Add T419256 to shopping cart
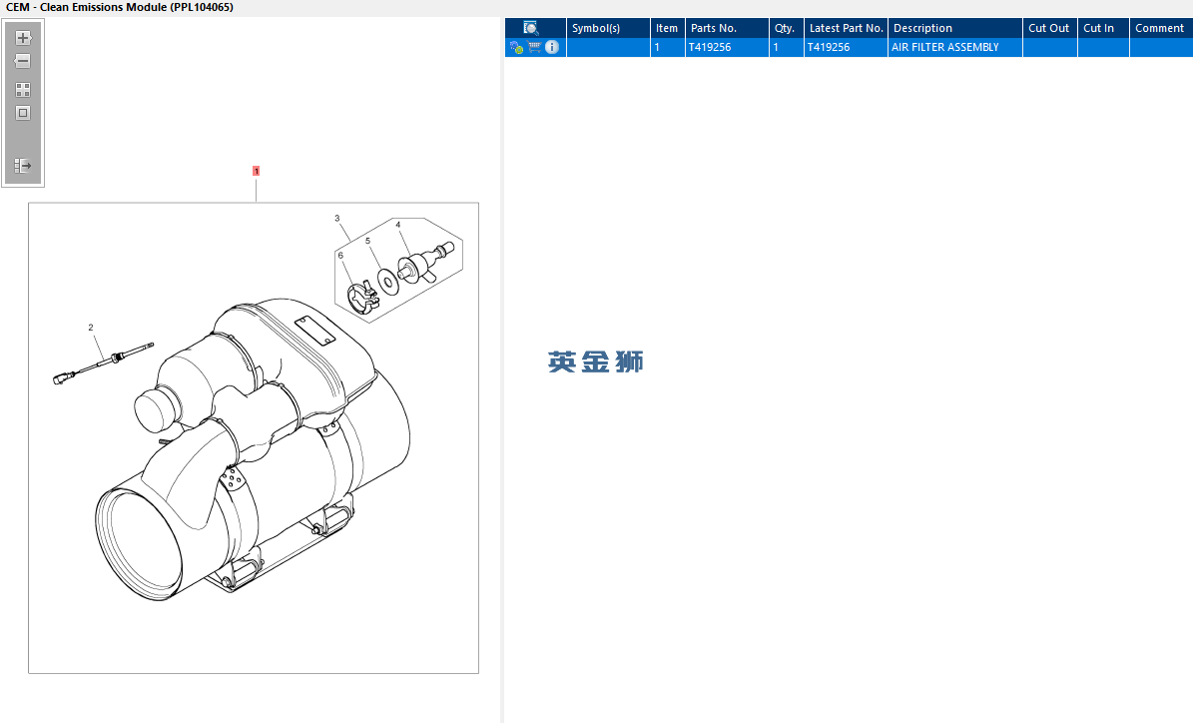The image size is (1193, 723). [534, 47]
